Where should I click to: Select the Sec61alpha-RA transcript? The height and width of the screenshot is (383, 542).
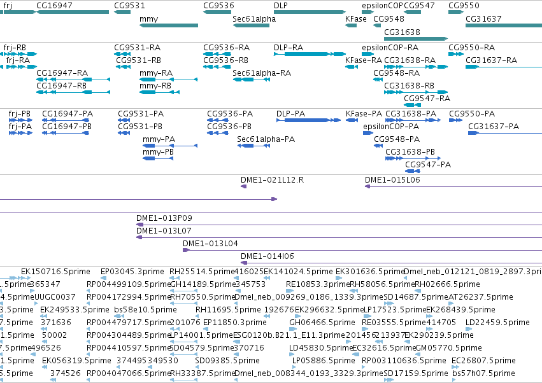point(252,80)
